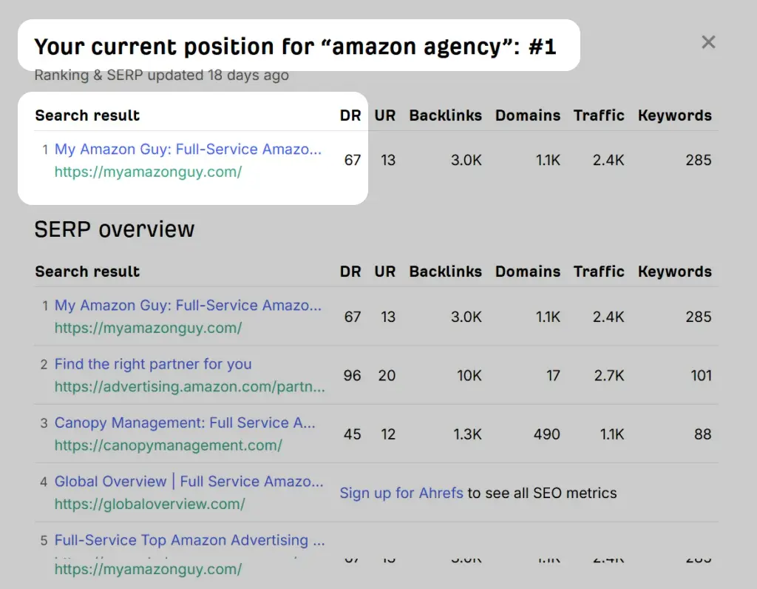Click 'Sign up for Ahrefs' link
757x589 pixels.
tap(401, 493)
